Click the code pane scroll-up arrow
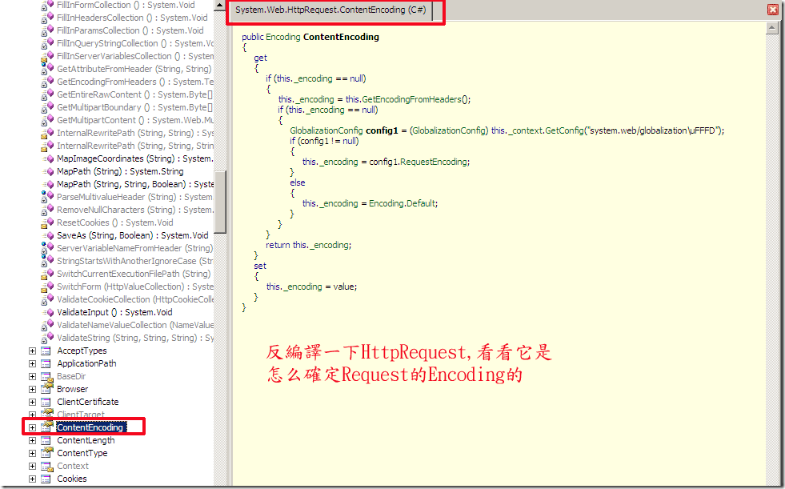 (x=772, y=29)
